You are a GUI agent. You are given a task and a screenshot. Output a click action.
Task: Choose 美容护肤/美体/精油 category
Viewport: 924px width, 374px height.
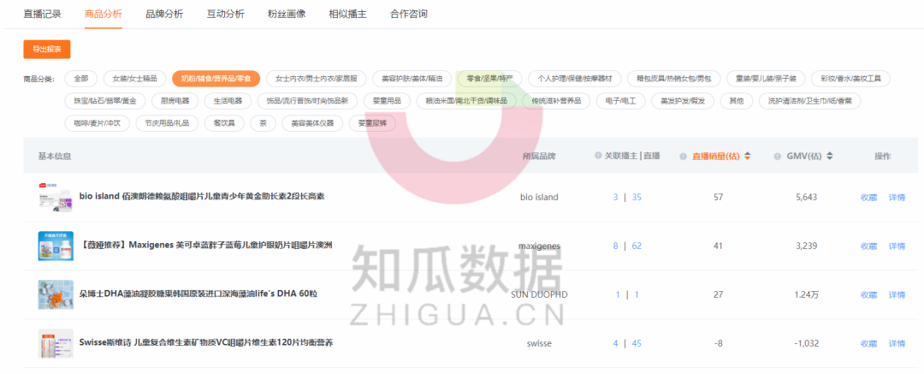coord(412,79)
